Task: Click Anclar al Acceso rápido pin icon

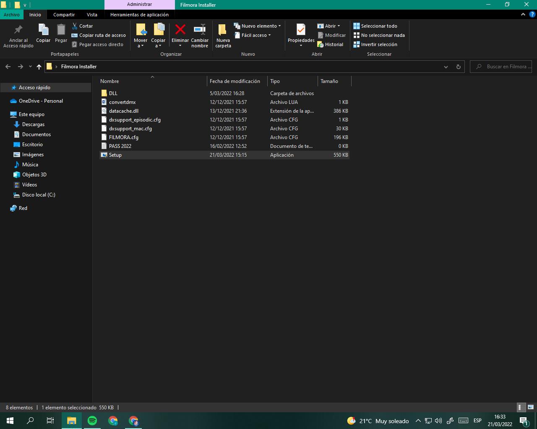Action: (x=18, y=30)
